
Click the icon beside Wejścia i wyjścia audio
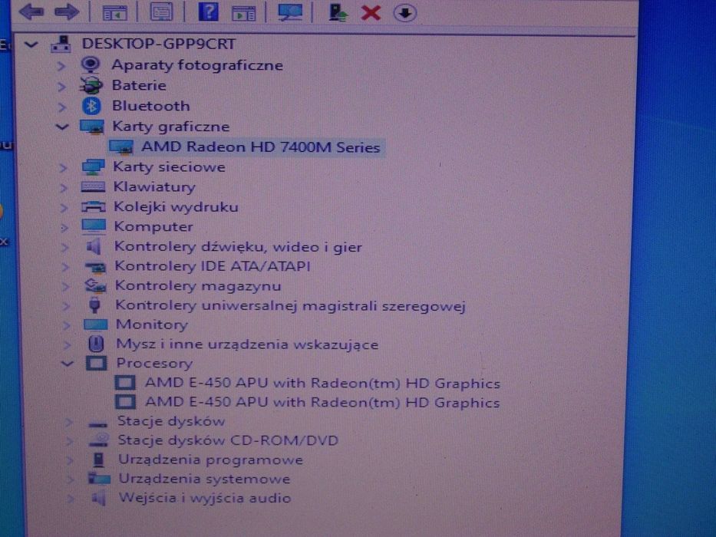tap(99, 498)
